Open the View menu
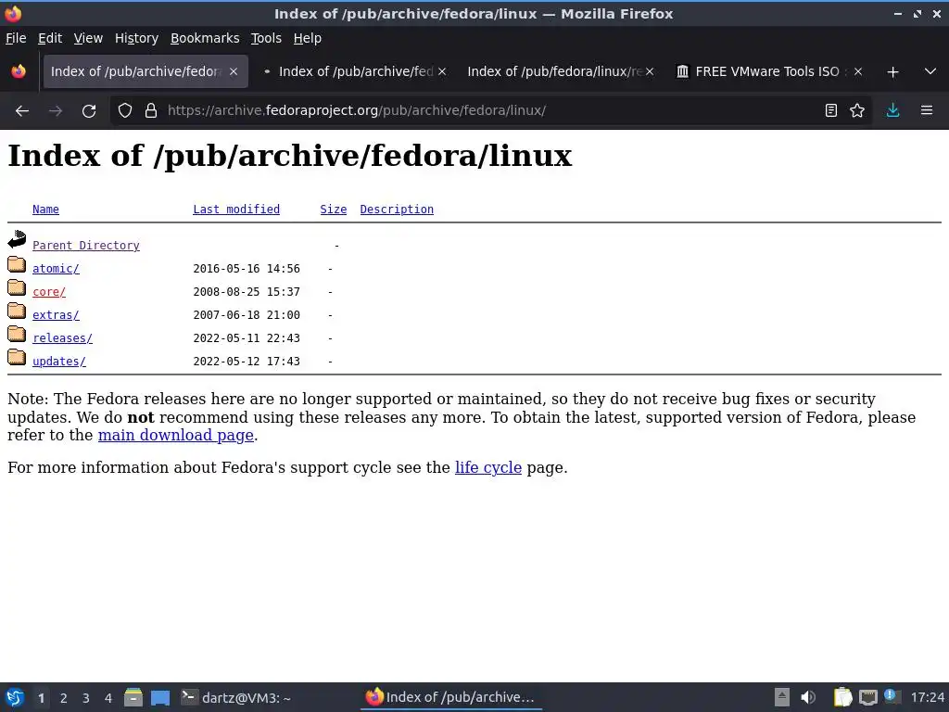This screenshot has height=712, width=949. click(88, 38)
